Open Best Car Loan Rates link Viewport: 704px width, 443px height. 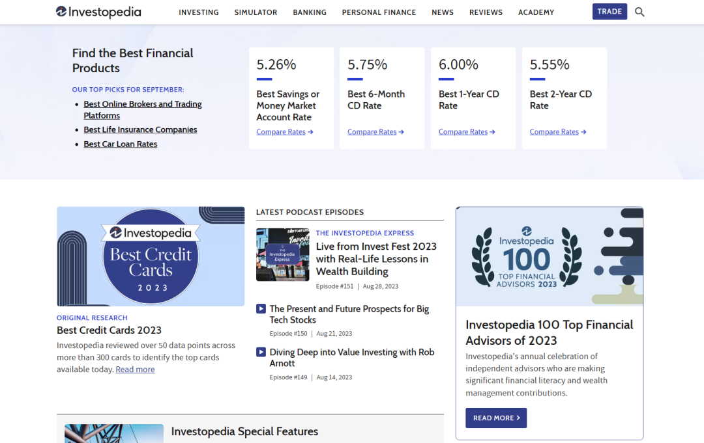coord(121,144)
